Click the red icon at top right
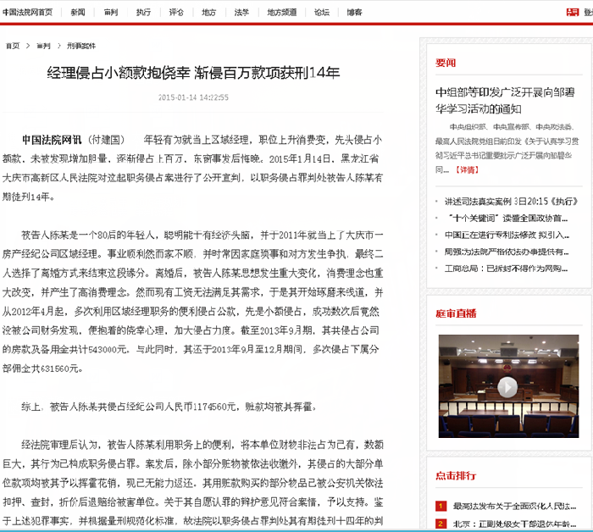This screenshot has width=593, height=532. tap(573, 13)
